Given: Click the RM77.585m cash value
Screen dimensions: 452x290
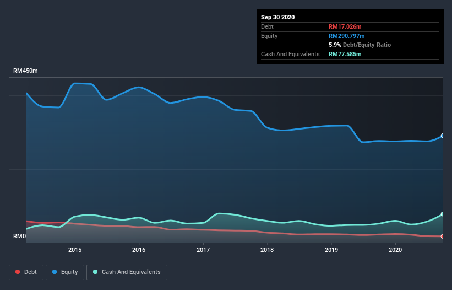Looking at the screenshot, I should pyautogui.click(x=345, y=54).
